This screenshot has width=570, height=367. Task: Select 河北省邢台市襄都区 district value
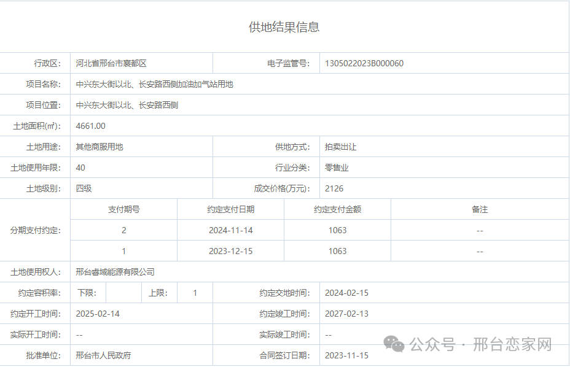[111, 63]
